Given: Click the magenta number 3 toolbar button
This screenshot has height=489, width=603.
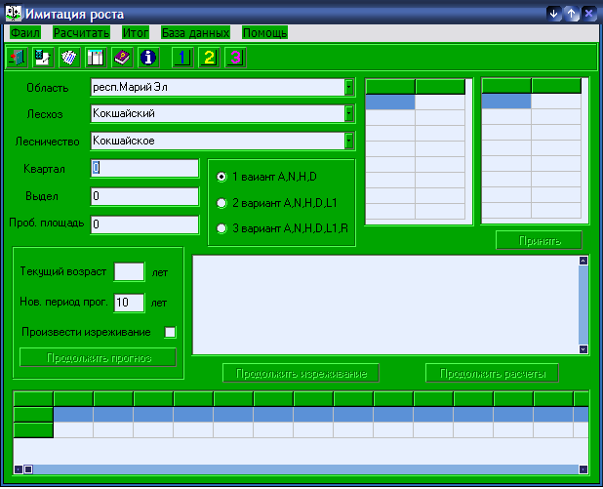Looking at the screenshot, I should [235, 58].
